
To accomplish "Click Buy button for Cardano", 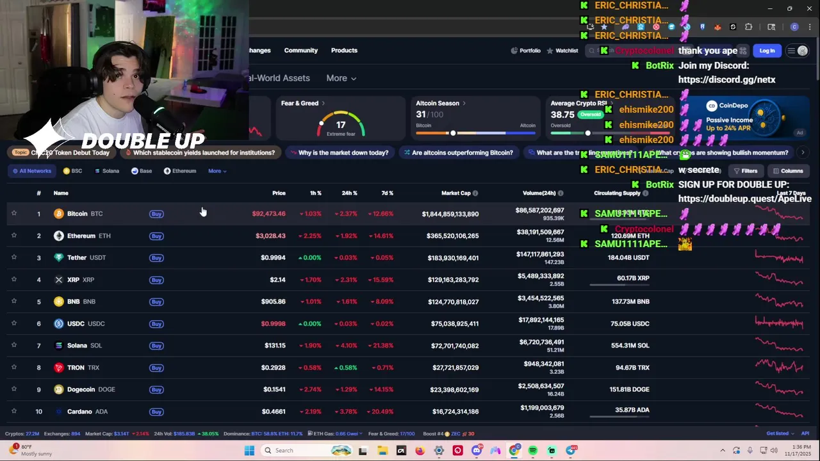I will [x=156, y=412].
